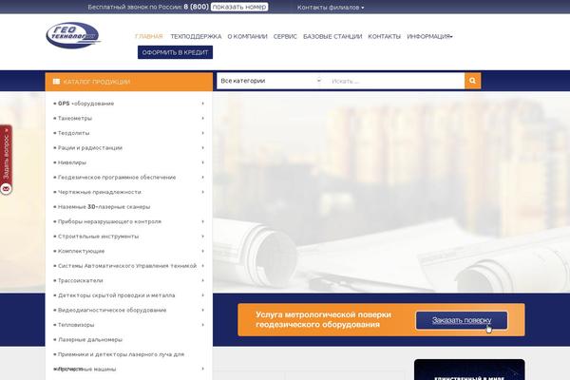The image size is (570, 380).
Task: Click the orange search magnifier button
Action: [472, 81]
